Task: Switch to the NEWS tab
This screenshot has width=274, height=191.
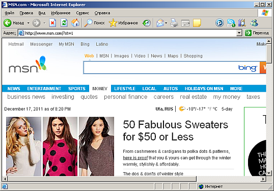Action: [14, 89]
